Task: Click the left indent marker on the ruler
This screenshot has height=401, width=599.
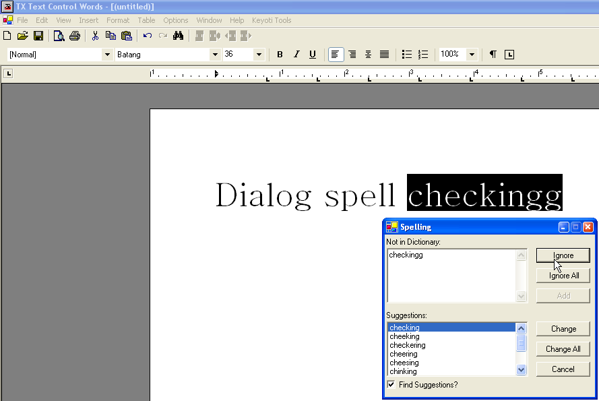Action: pos(216,73)
